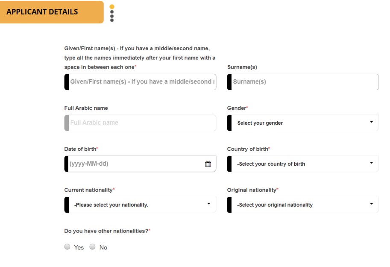This screenshot has height=267, width=390.
Task: Open the Select your gender dropdown
Action: pyautogui.click(x=303, y=123)
